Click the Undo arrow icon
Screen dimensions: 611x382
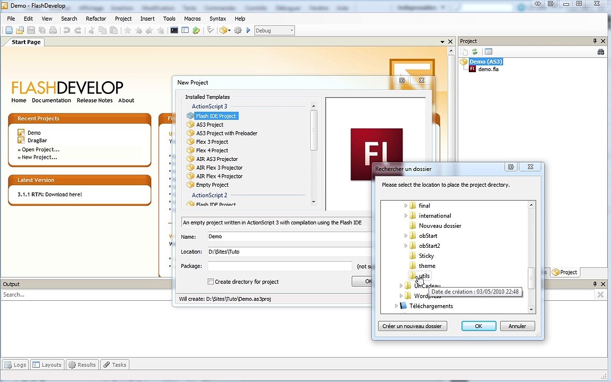pyautogui.click(x=67, y=30)
